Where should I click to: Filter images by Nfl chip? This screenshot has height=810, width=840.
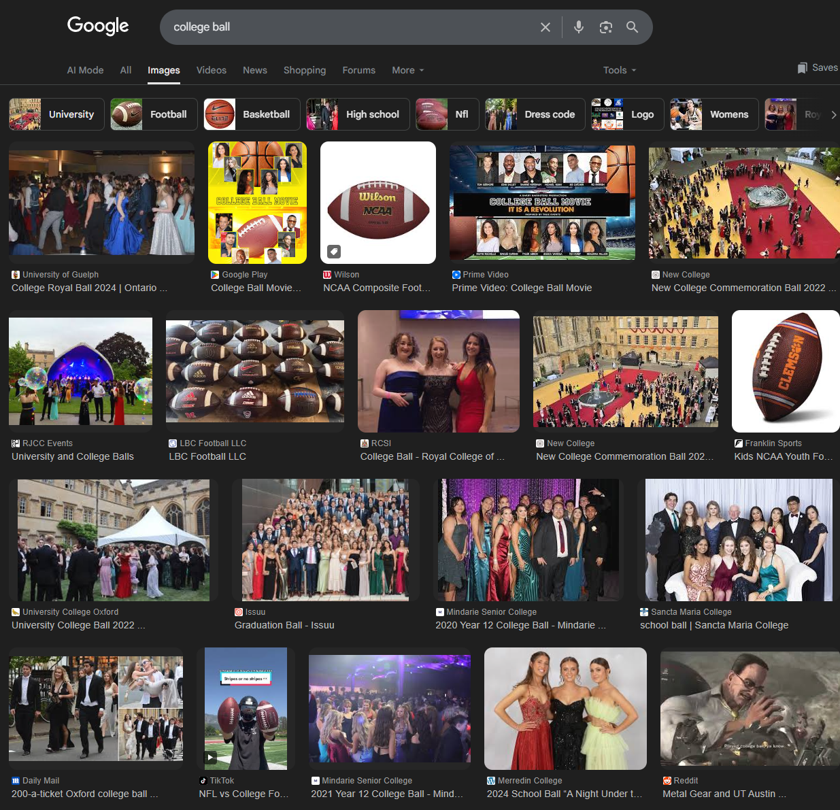click(x=448, y=114)
